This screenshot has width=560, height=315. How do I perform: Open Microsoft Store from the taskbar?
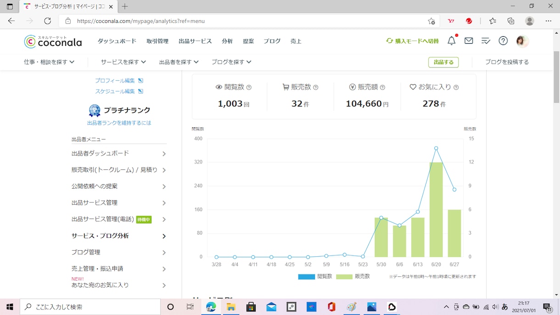[x=251, y=307]
